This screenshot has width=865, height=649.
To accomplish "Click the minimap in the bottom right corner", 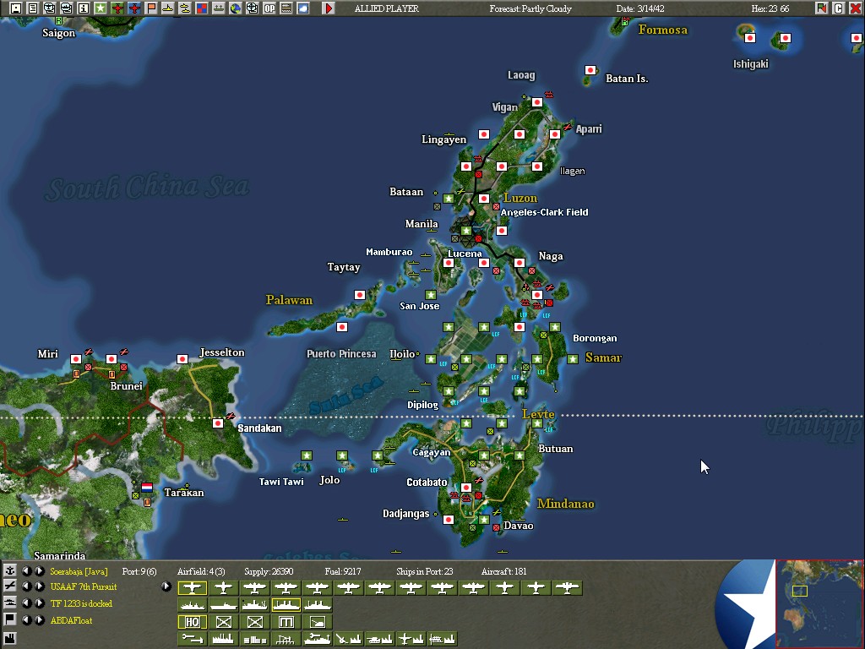I will click(x=819, y=603).
